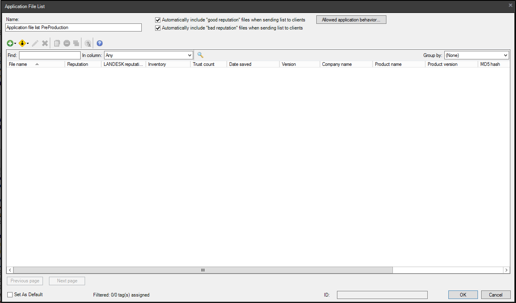The image size is (516, 303).
Task: Open the Group by dropdown
Action: [x=476, y=55]
